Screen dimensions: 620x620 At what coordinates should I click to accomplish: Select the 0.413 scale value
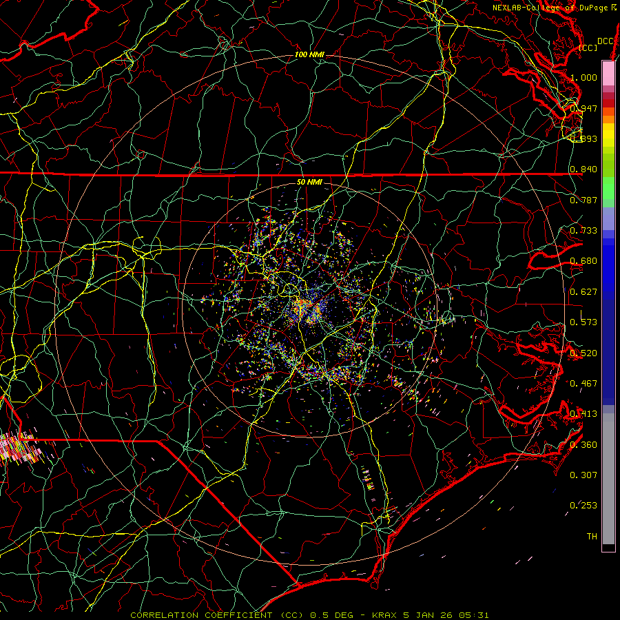[583, 413]
